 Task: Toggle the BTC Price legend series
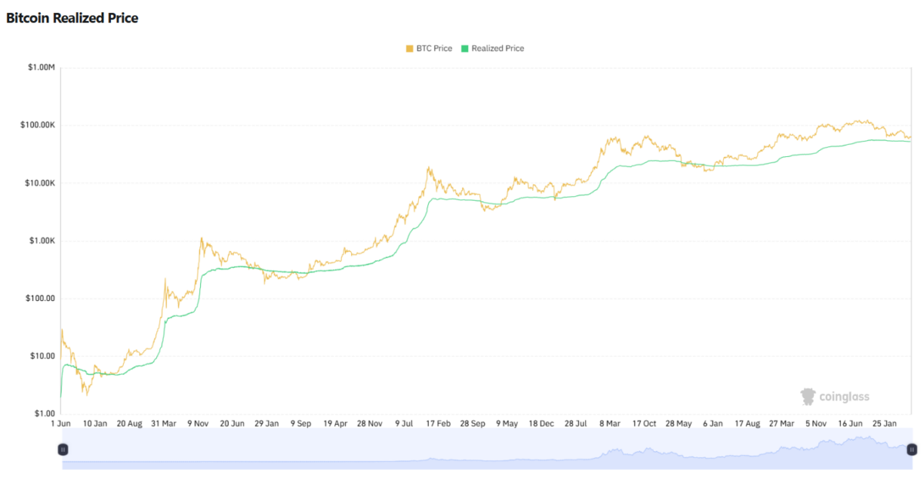[x=429, y=49]
